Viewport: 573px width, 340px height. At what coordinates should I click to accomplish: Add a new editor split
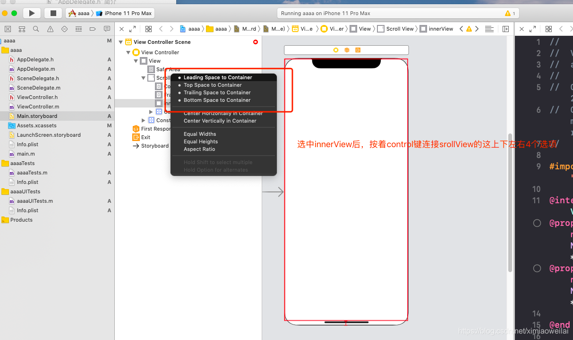506,29
